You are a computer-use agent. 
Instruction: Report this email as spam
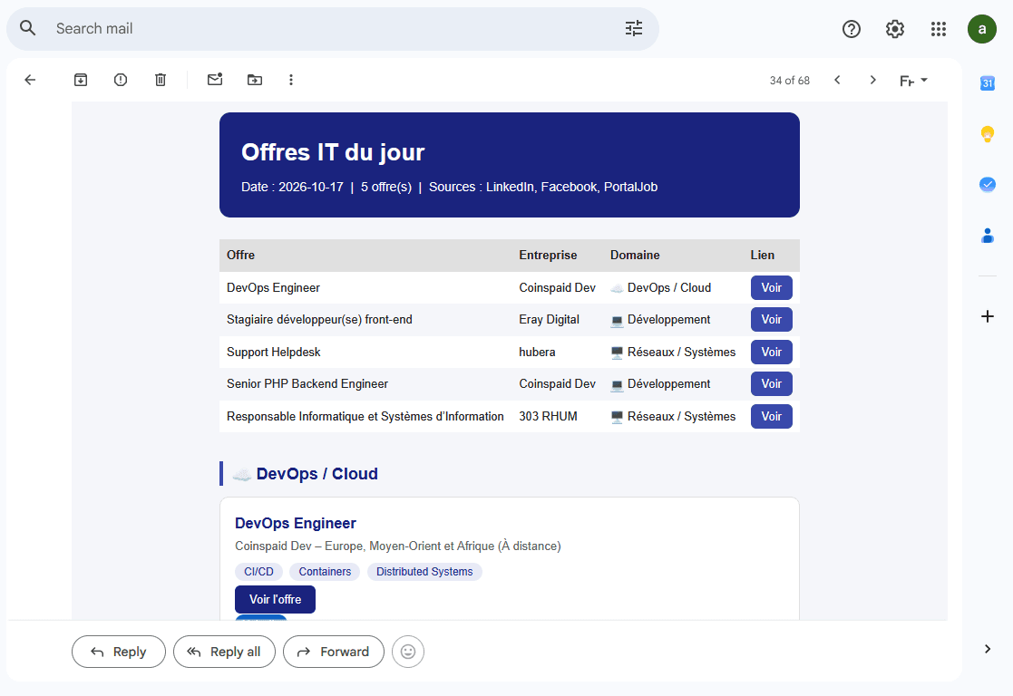(121, 80)
